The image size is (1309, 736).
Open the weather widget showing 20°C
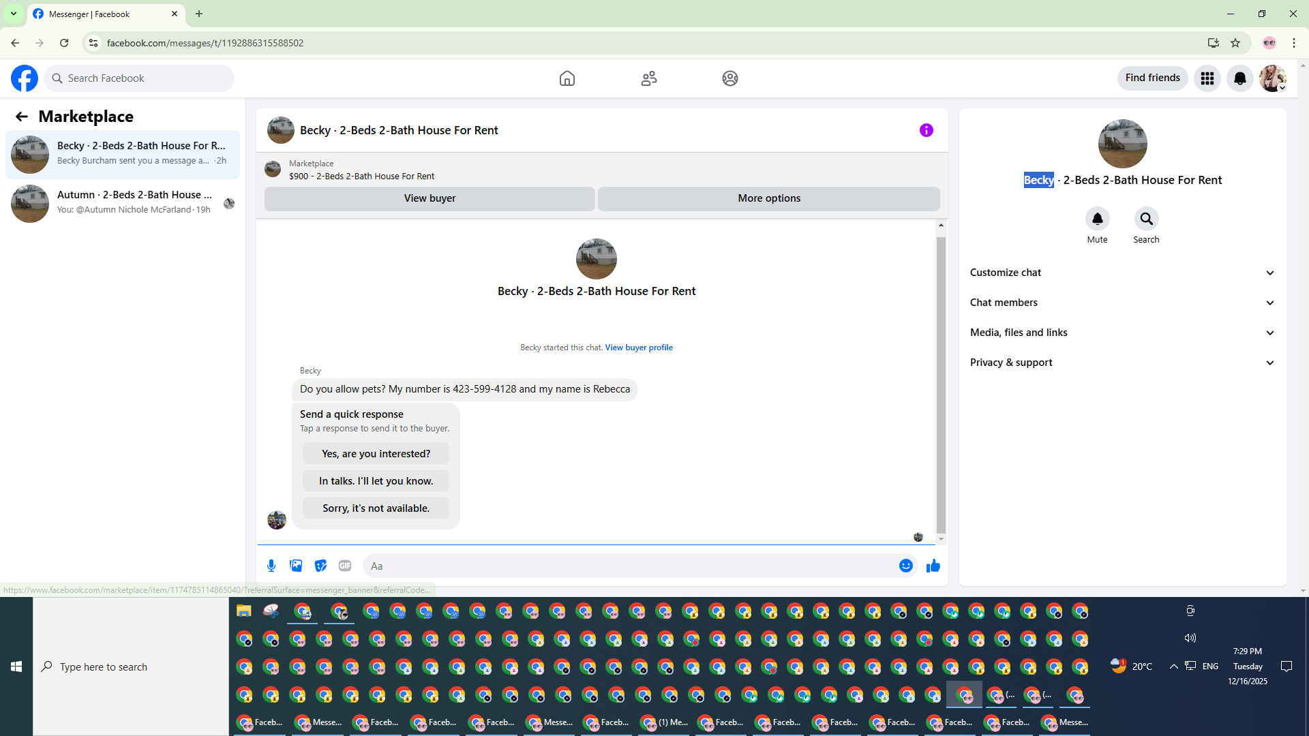point(1132,666)
